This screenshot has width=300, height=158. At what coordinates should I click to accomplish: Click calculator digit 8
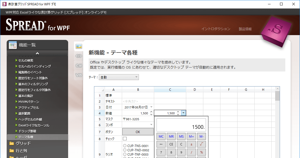coord(171,152)
